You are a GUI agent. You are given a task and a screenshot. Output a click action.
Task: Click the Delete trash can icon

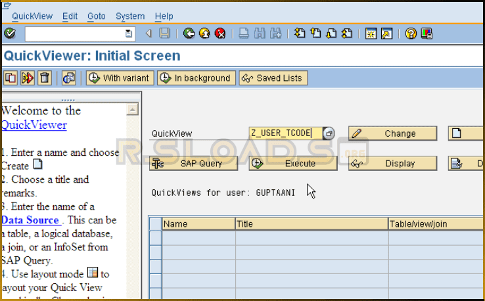44,78
